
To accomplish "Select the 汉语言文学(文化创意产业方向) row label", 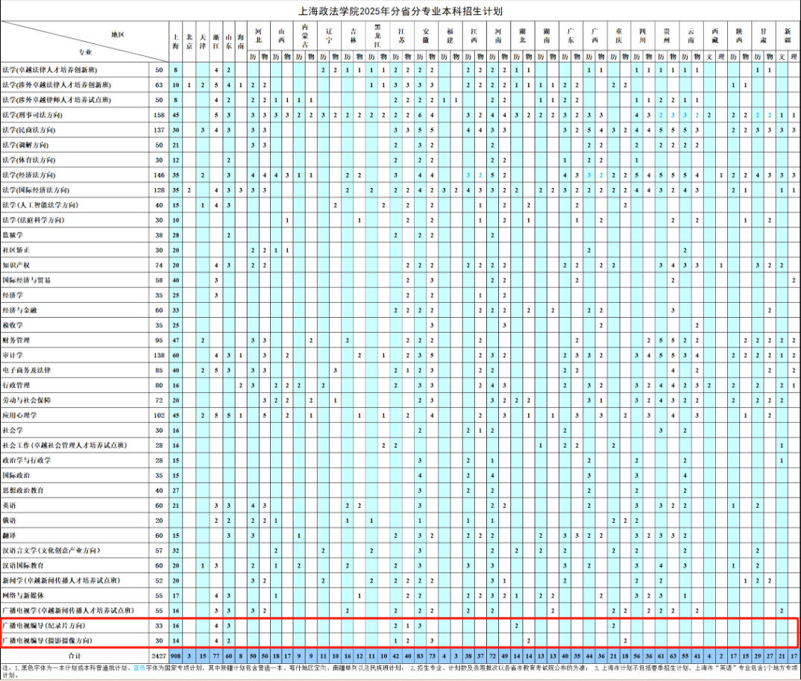I will coord(51,550).
